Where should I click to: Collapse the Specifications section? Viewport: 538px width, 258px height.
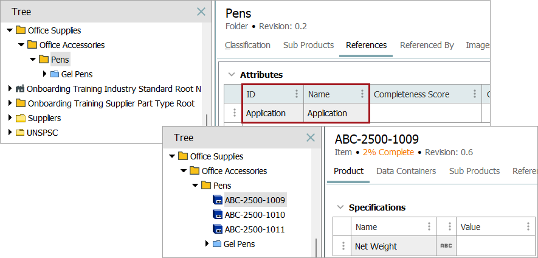coord(340,207)
